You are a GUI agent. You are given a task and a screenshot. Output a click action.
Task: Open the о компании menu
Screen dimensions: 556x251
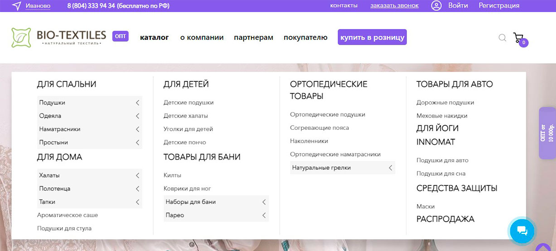[202, 38]
